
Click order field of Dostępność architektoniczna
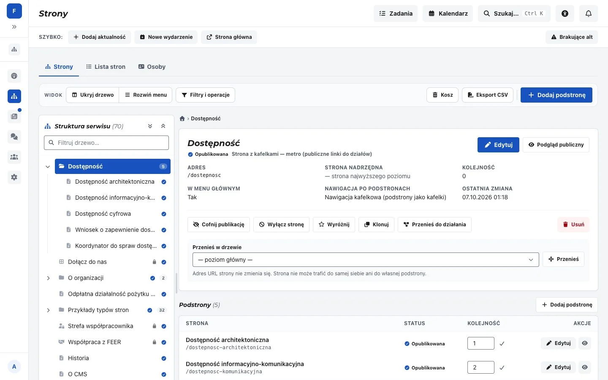pyautogui.click(x=481, y=343)
